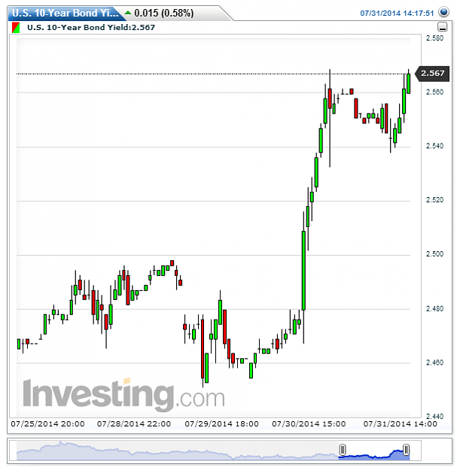Click the unselected left portion of navigator chart
This screenshot has width=460, height=470.
point(177,450)
